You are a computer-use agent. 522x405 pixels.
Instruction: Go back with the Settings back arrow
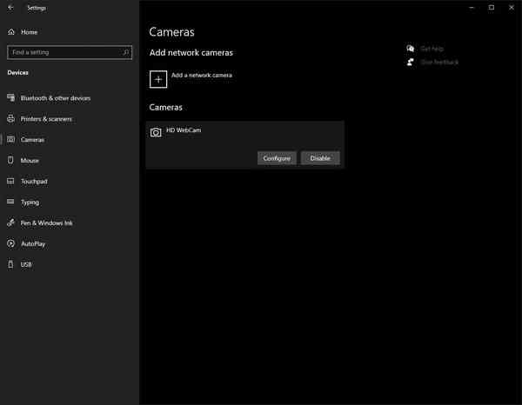10,7
